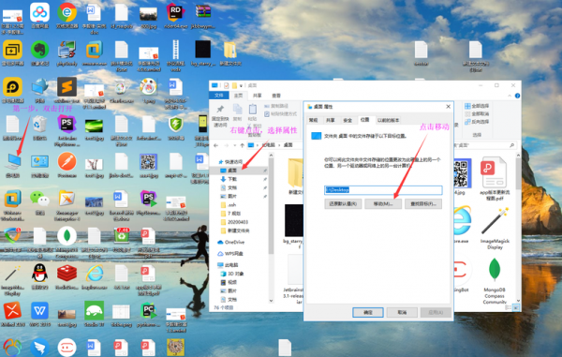Switch to the 共享 tab in properties dialog
The height and width of the screenshot is (357, 562).
[x=331, y=120]
